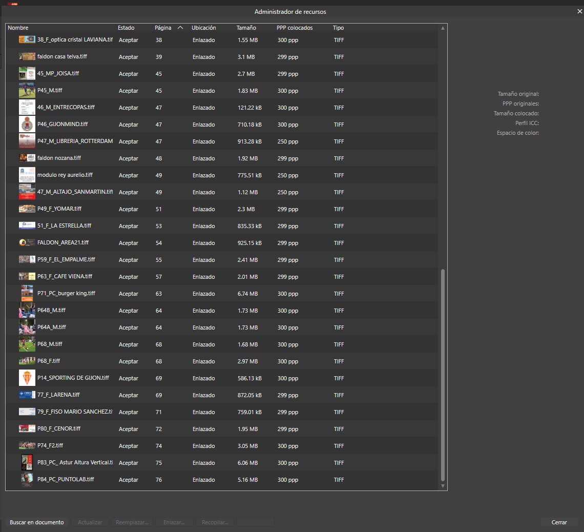Click Aceptar status for P74_F2.tiff
Screen dimensions: 584x532
(x=129, y=446)
